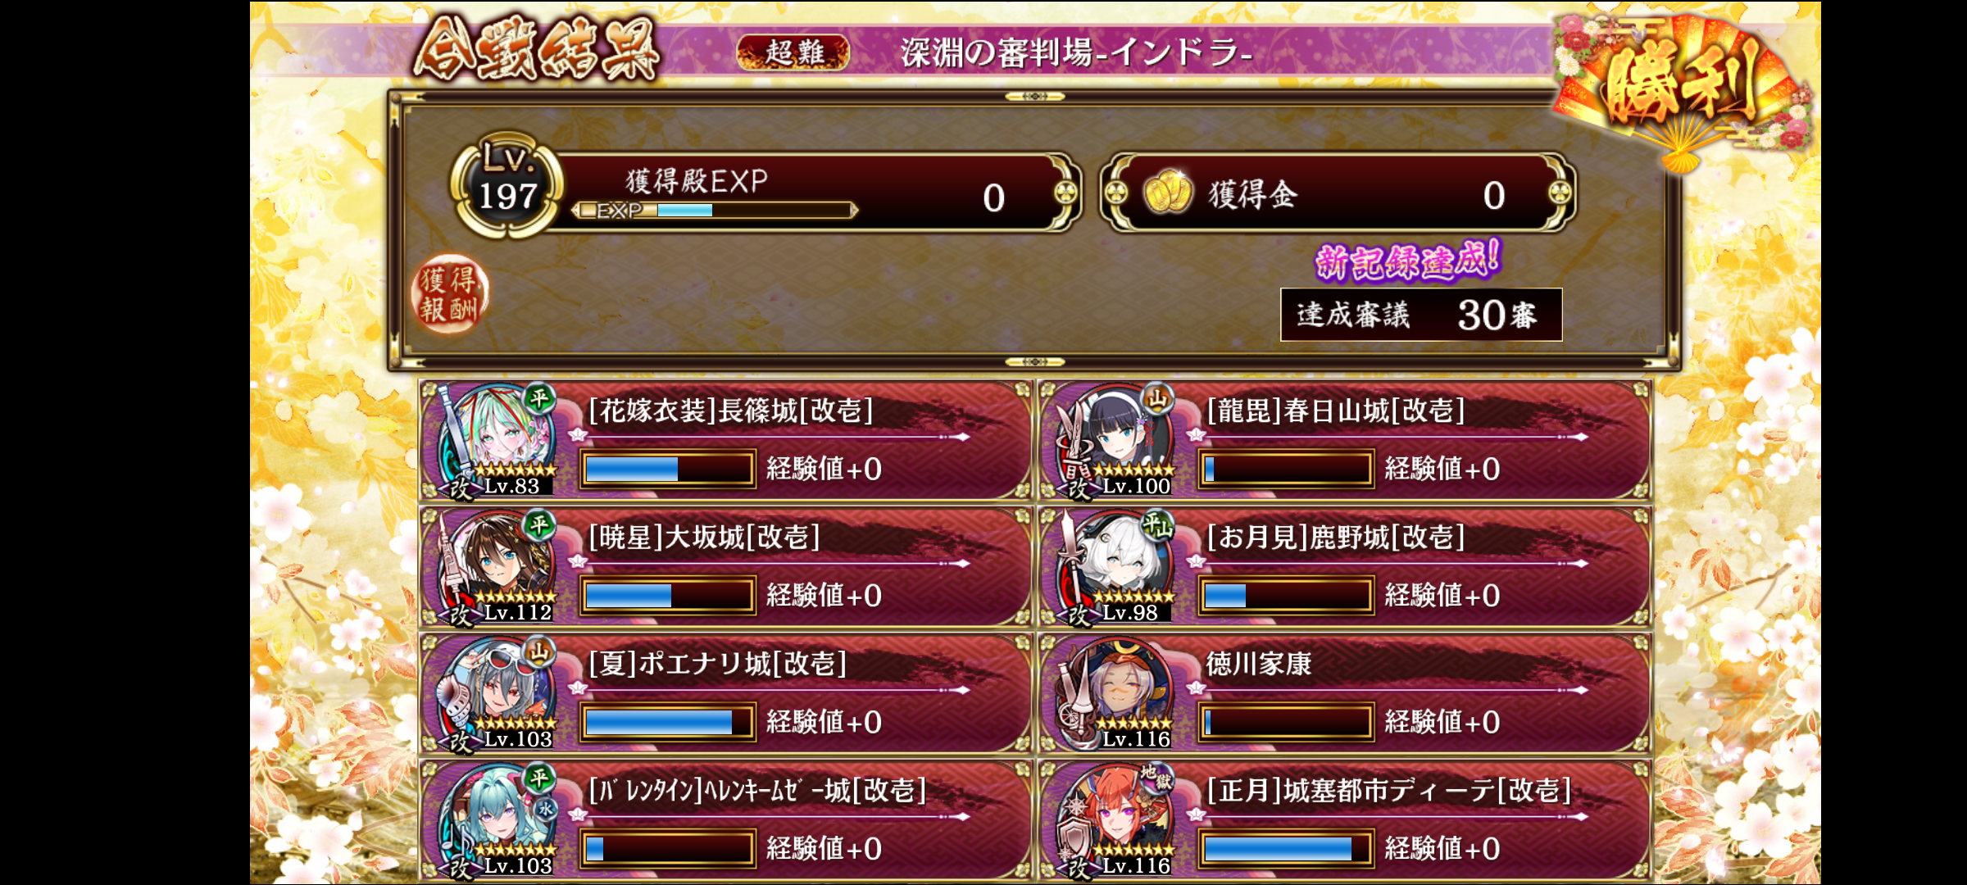Click the 大坂城 character portrait
The width and height of the screenshot is (1967, 885).
point(496,567)
